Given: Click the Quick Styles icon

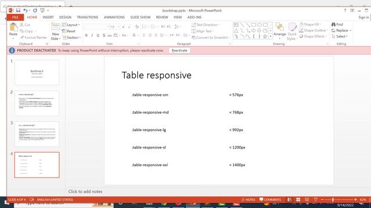Looking at the screenshot, I should point(292,27).
